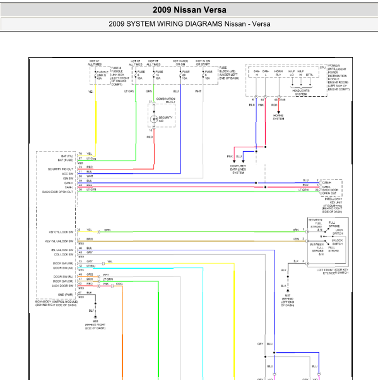Viewport: 378px width, 380px height.
Task: Click the "FUSIBLE LINK G 40A" label
Action: [103, 75]
